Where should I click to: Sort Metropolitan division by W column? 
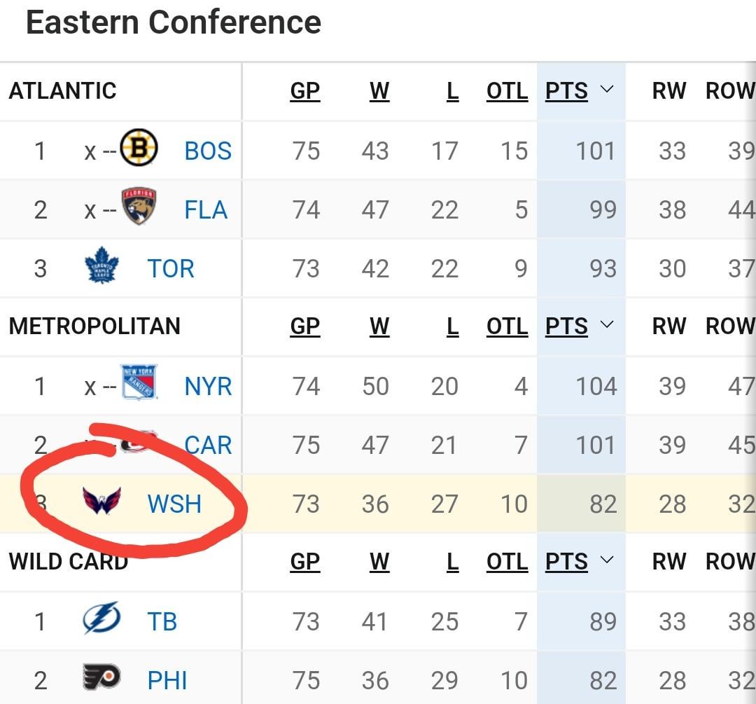379,326
